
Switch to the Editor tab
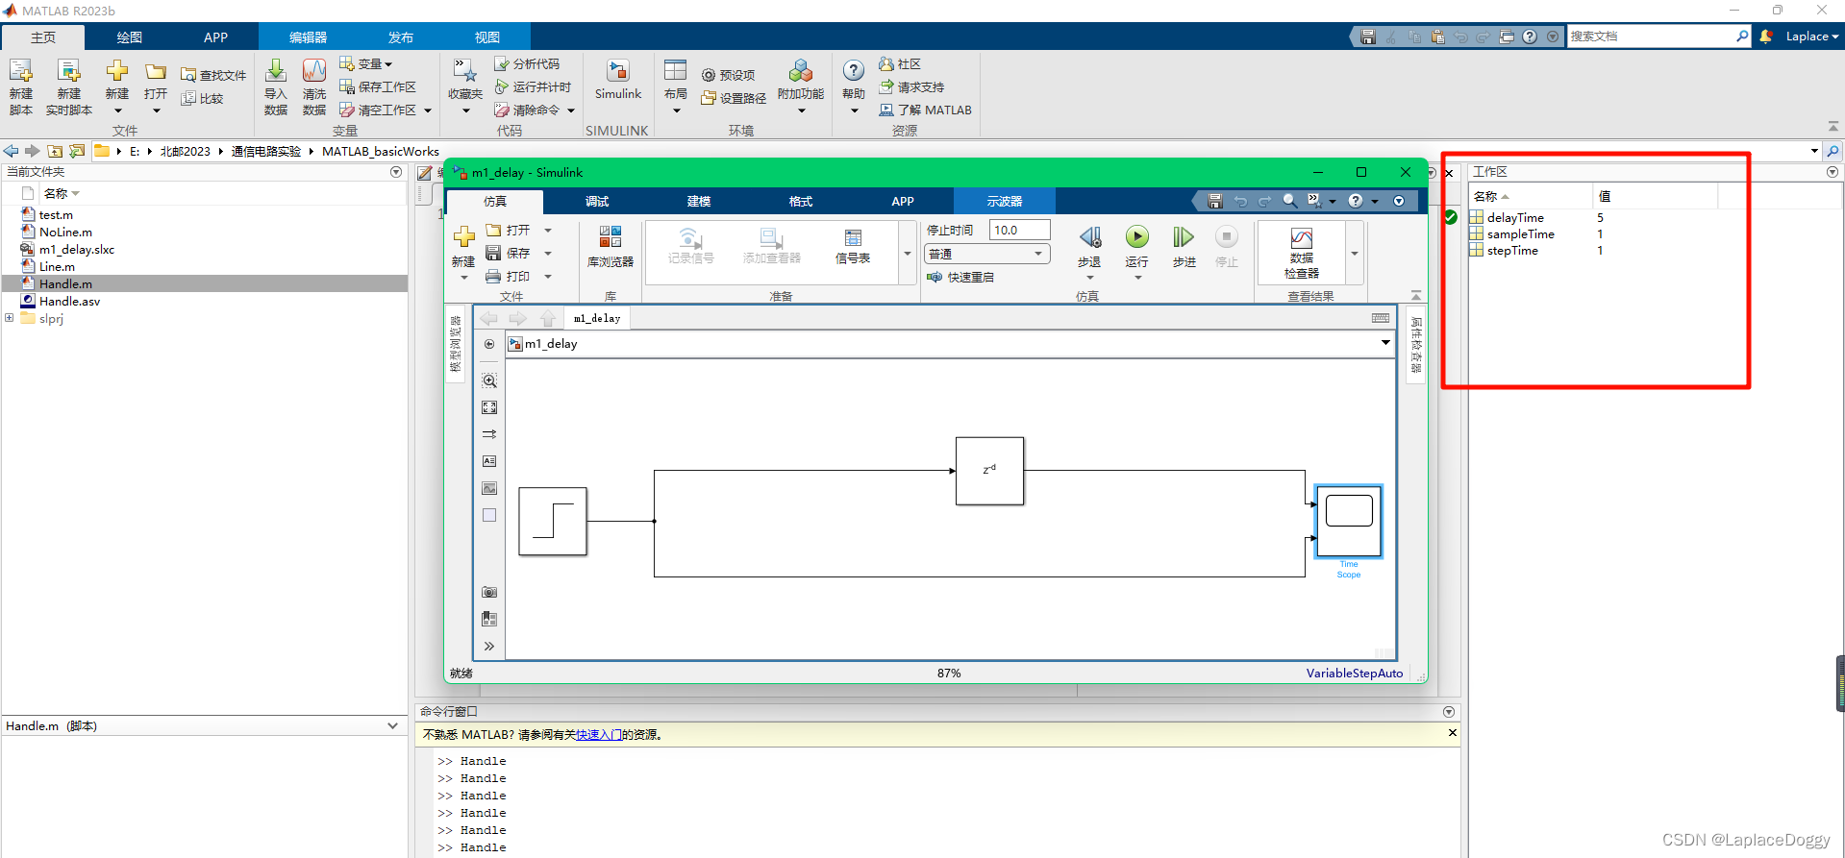(x=308, y=37)
